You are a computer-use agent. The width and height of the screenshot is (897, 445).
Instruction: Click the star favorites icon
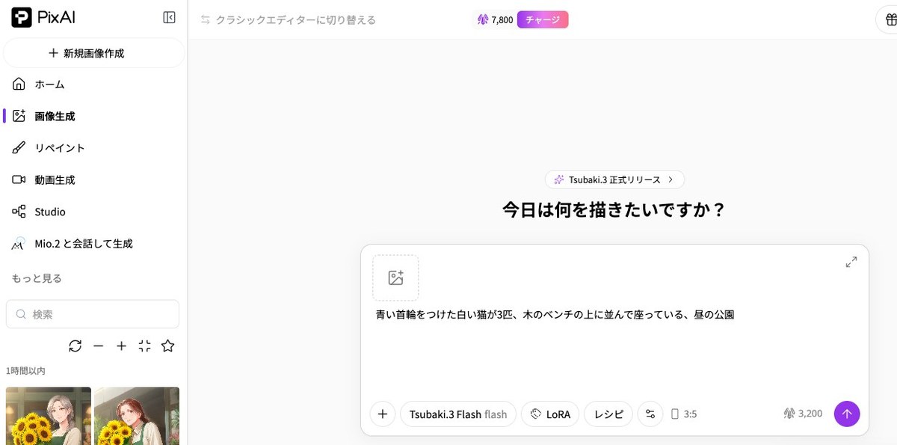pyautogui.click(x=168, y=346)
